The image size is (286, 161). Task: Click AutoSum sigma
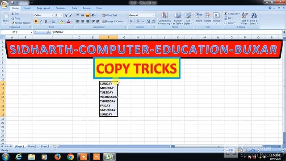tap(225, 14)
